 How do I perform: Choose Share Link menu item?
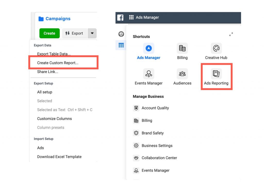(x=48, y=72)
